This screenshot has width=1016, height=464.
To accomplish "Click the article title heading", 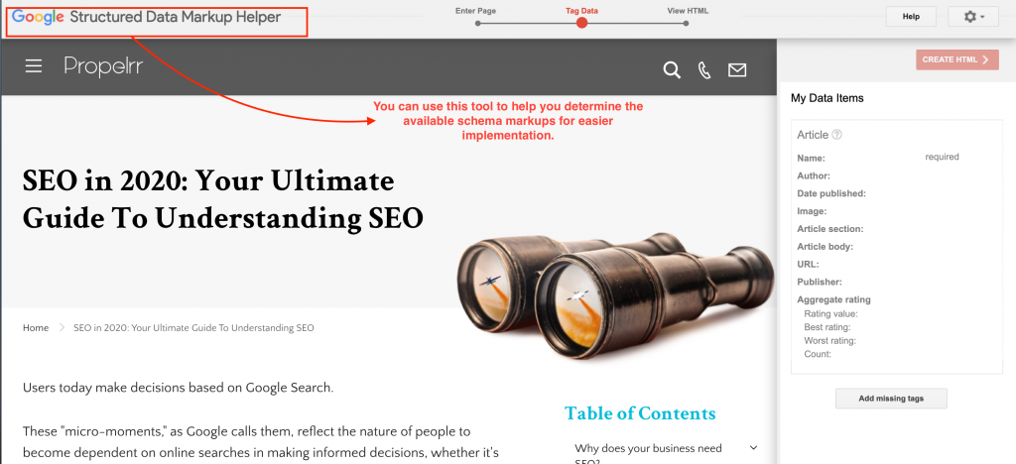I will click(223, 200).
